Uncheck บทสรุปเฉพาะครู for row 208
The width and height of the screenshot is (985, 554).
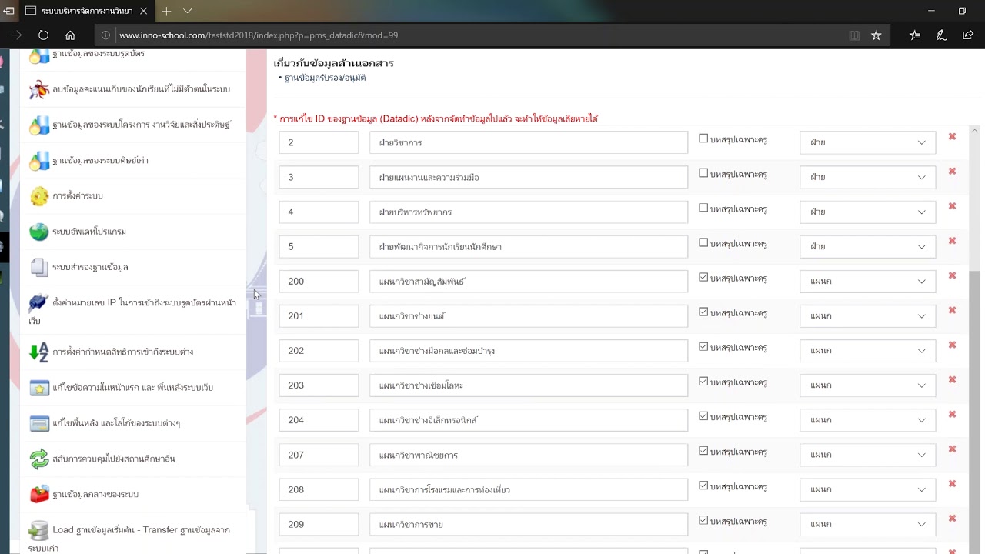click(703, 486)
